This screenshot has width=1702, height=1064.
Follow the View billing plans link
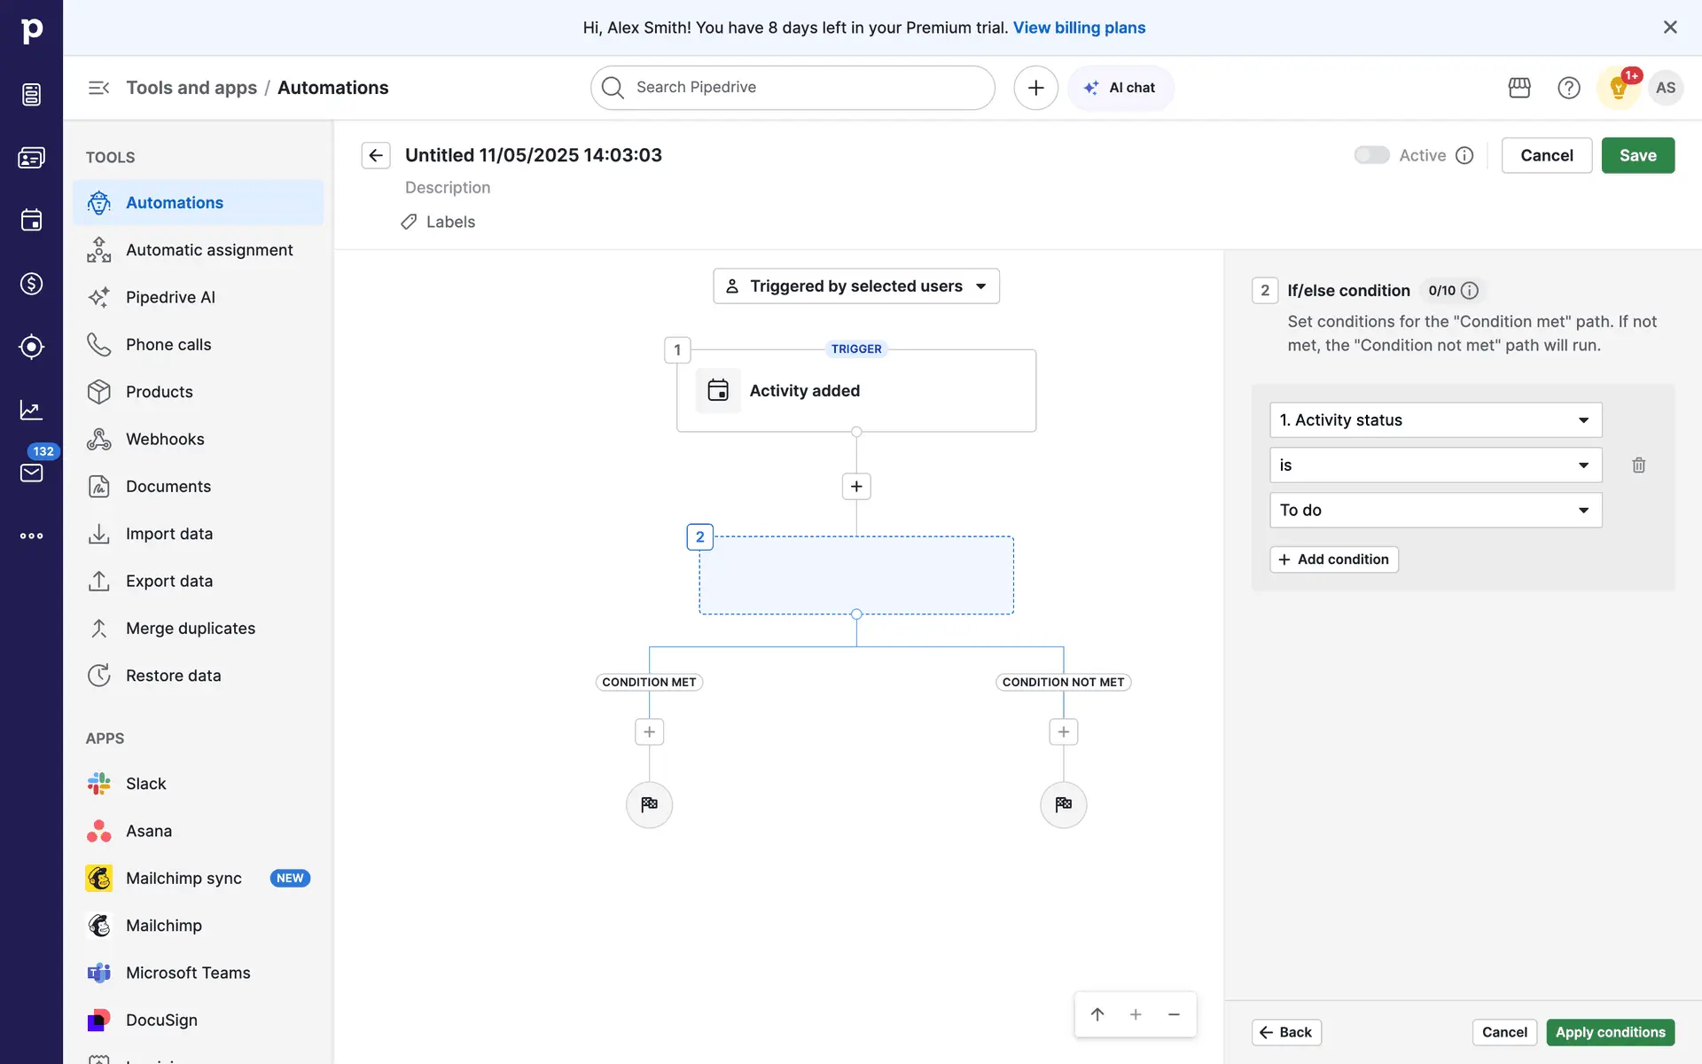(x=1079, y=27)
